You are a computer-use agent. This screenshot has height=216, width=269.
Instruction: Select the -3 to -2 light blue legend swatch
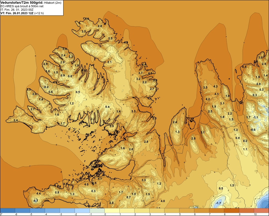pyautogui.click(x=67, y=210)
